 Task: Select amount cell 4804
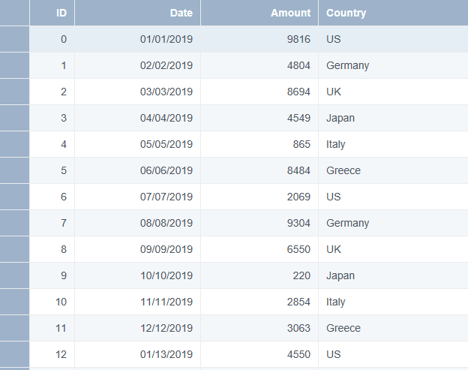259,65
